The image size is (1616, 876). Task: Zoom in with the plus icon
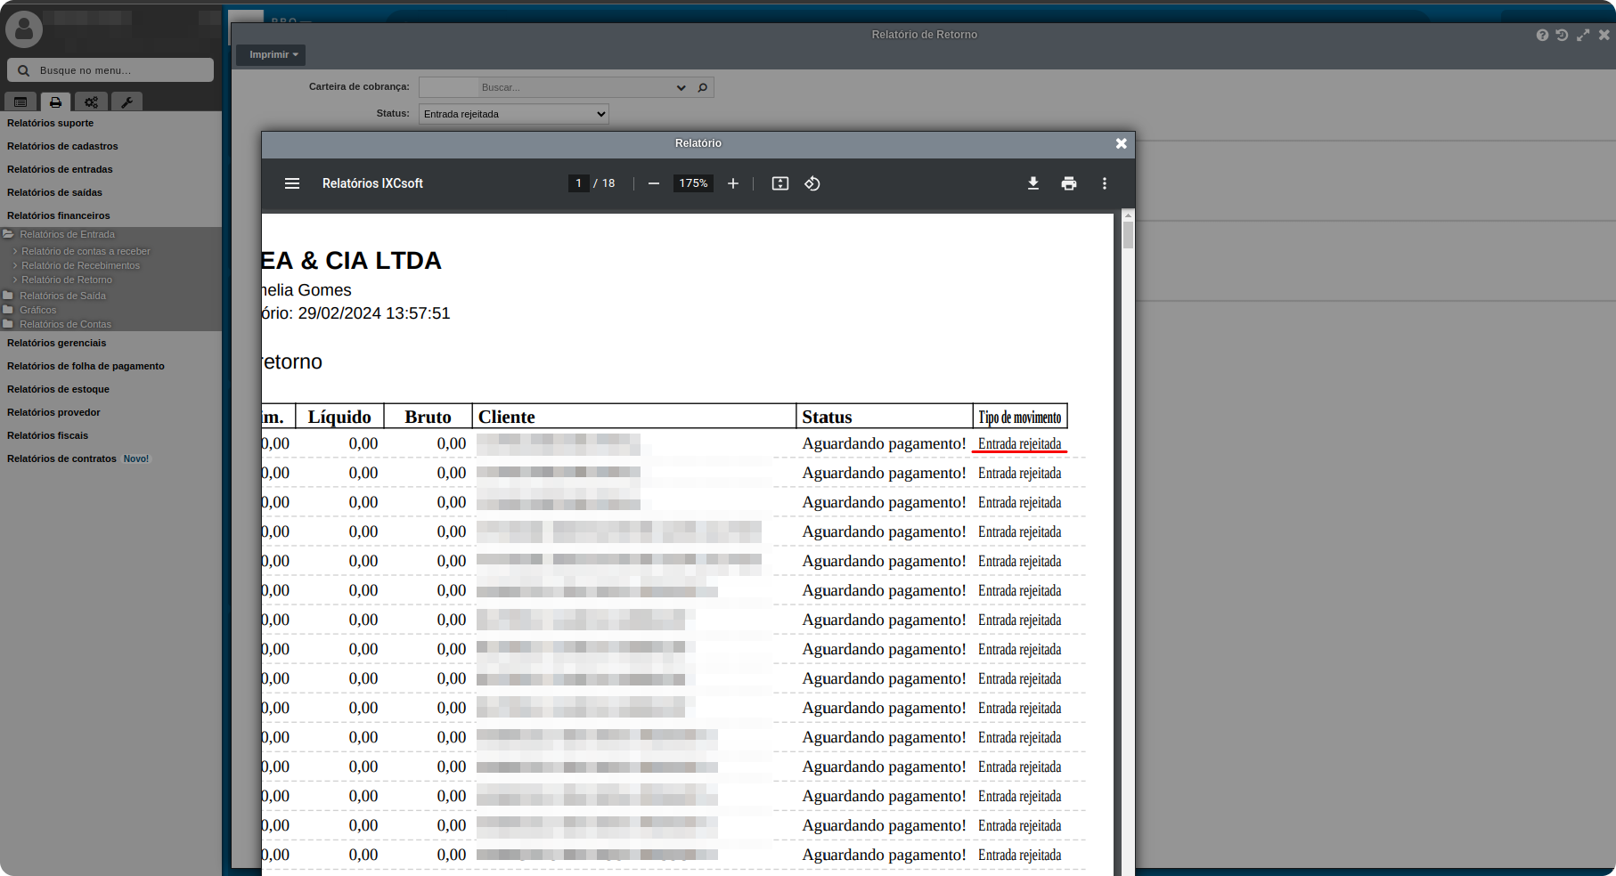point(733,183)
